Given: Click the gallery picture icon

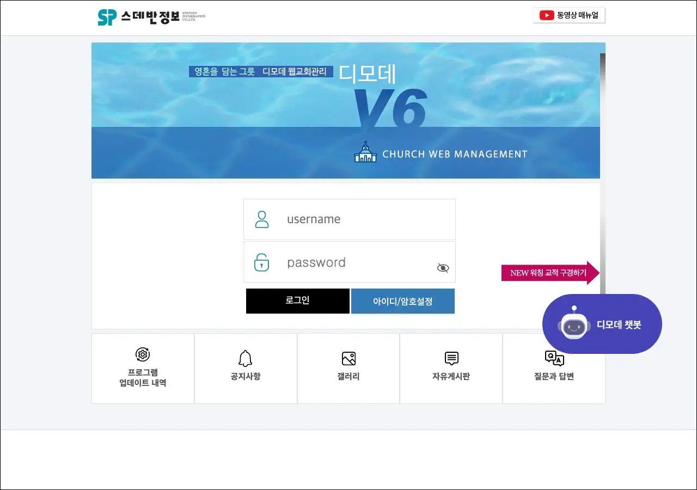Looking at the screenshot, I should point(348,358).
